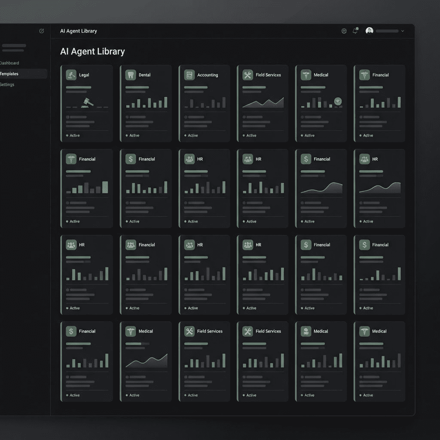
Task: Open the notifications bell
Action: pos(355,31)
